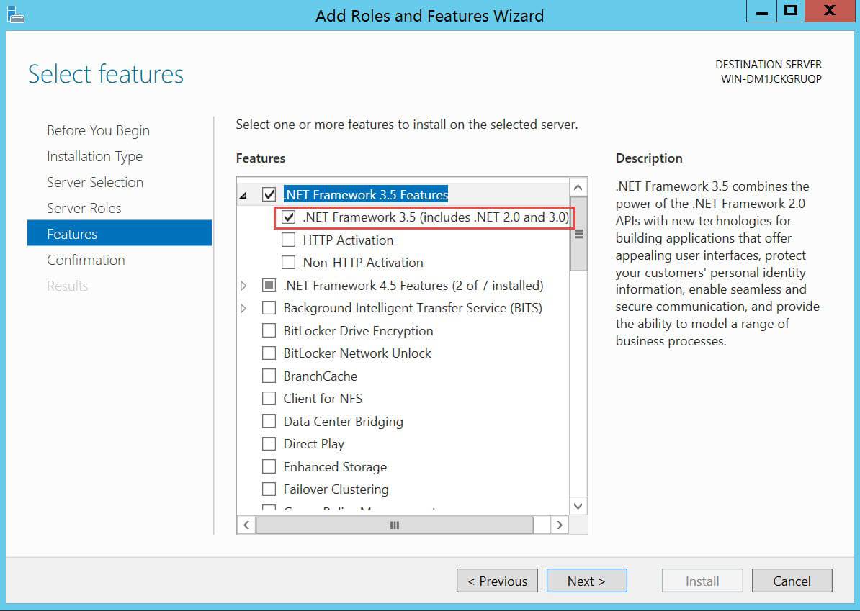The image size is (860, 611).
Task: Click the vertical scrollbar thumb
Action: [x=578, y=234]
